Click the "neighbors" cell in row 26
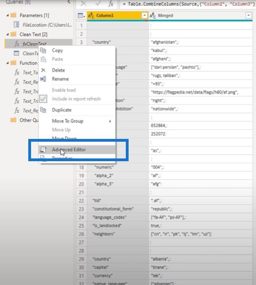Screen dimensions: 256x285 117,234
